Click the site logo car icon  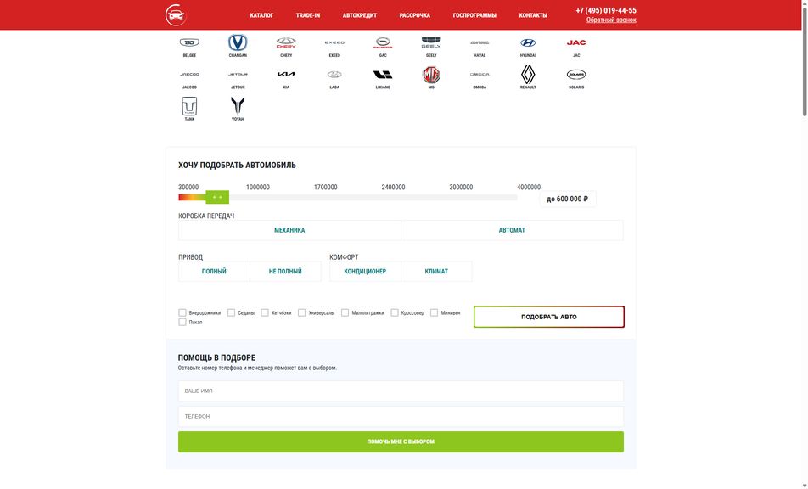(x=176, y=15)
